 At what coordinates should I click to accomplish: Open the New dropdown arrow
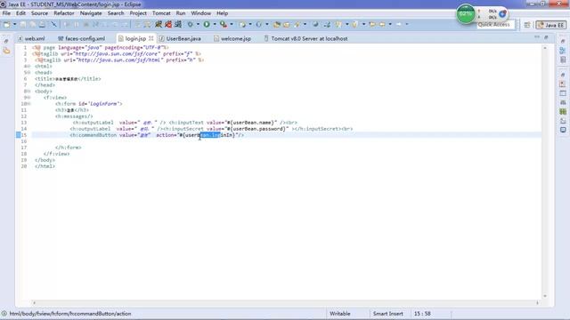tap(15, 24)
